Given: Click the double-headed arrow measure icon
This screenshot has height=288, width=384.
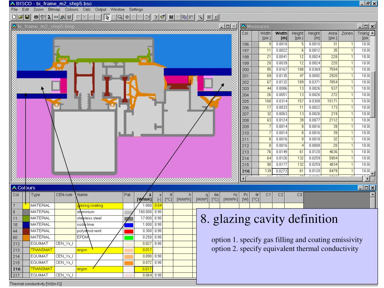Looking at the screenshot, I should point(56,17).
